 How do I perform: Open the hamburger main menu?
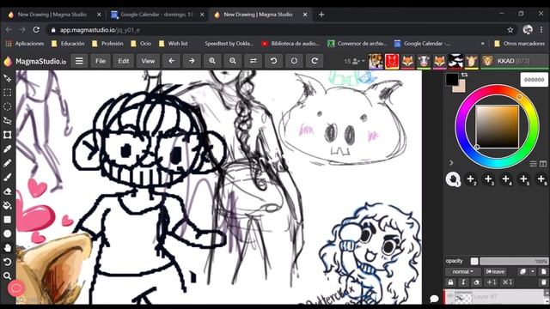pos(79,61)
